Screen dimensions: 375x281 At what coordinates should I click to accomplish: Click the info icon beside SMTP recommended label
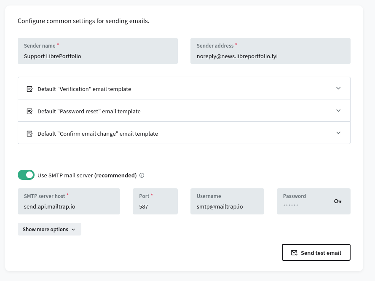coord(142,175)
